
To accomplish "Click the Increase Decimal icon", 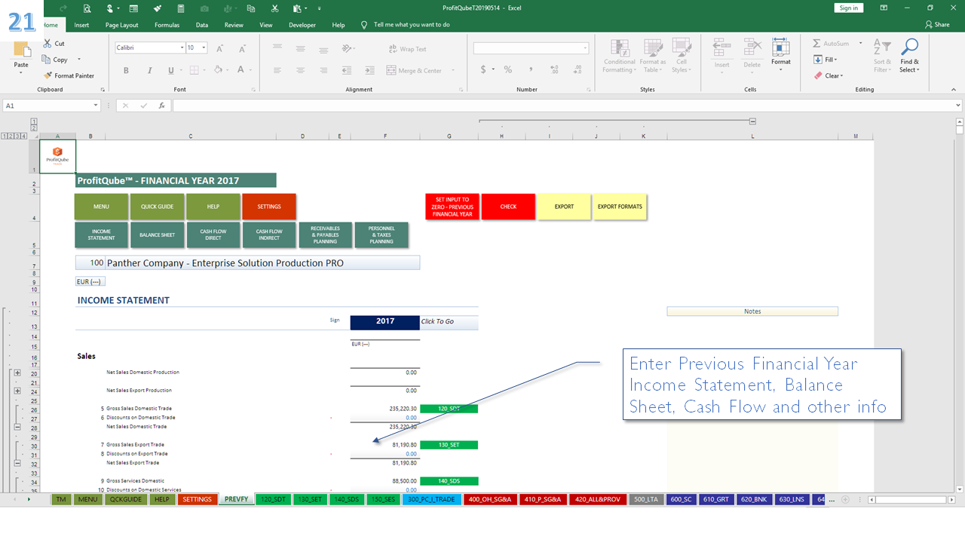I will (x=554, y=69).
